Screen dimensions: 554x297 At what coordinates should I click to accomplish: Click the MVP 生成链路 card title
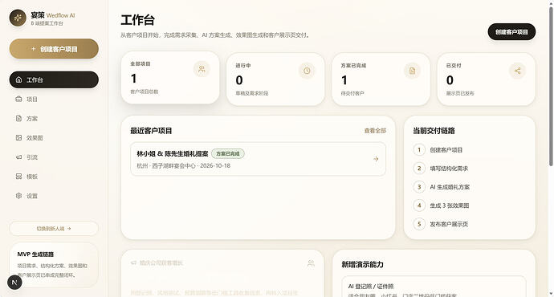35,254
